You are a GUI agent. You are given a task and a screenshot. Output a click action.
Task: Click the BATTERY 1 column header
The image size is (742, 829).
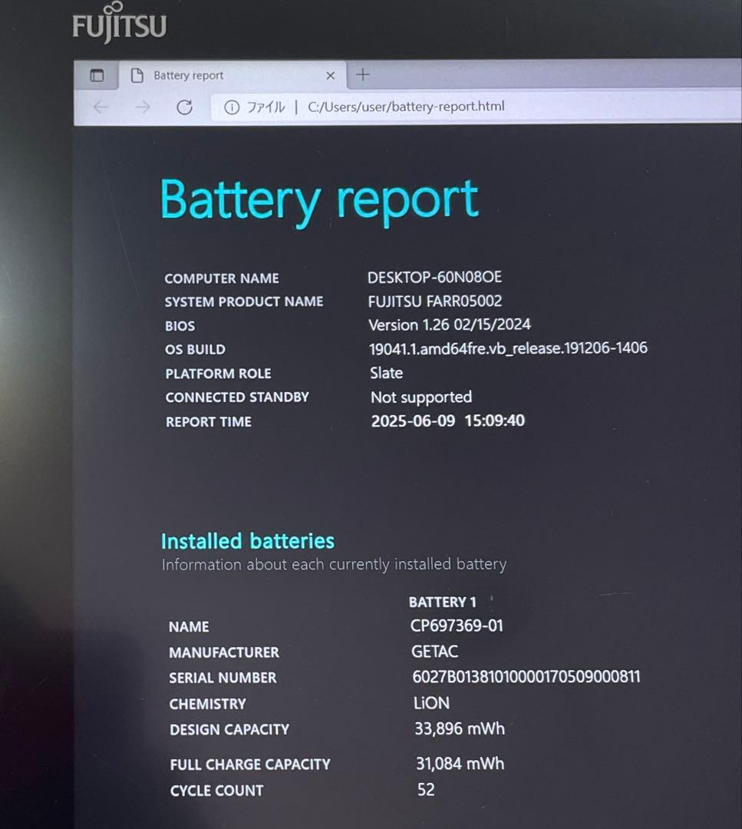point(442,603)
